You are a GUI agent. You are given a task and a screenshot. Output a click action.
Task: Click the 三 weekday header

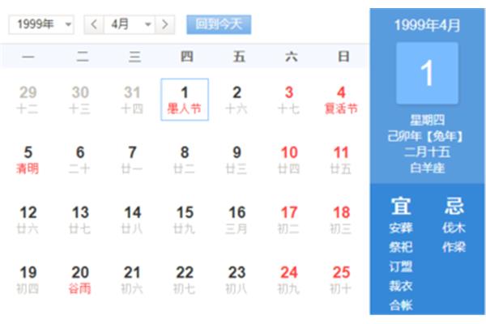(134, 57)
